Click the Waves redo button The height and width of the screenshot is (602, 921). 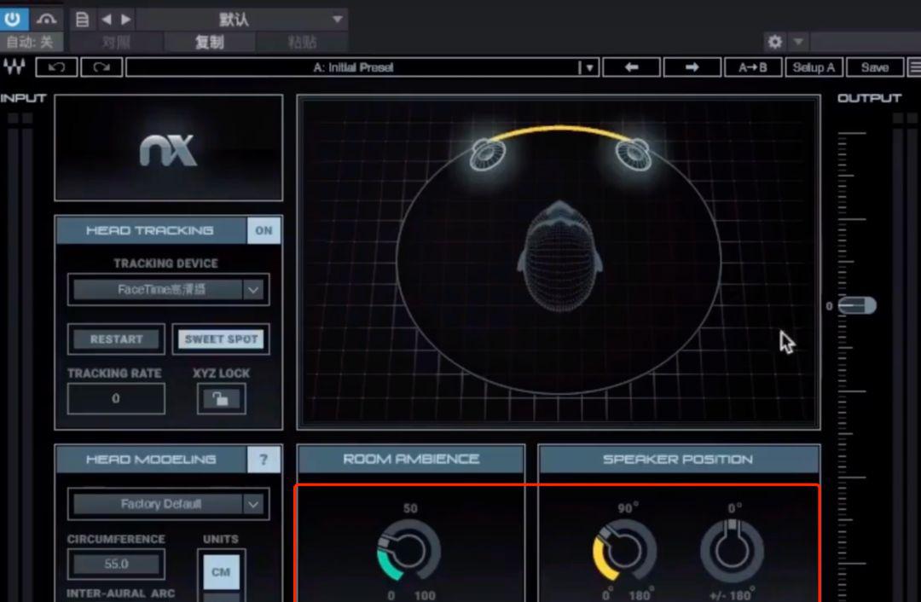click(101, 67)
